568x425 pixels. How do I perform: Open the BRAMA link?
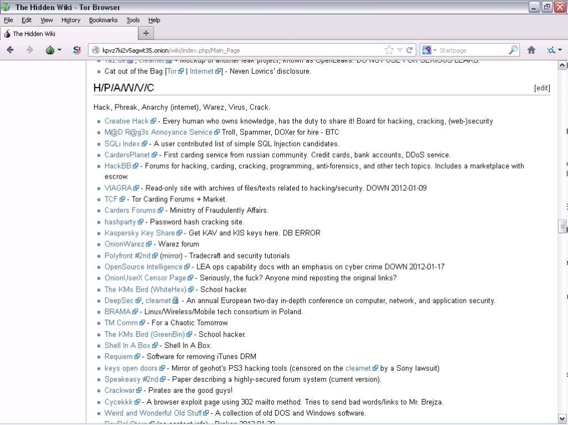pos(121,311)
